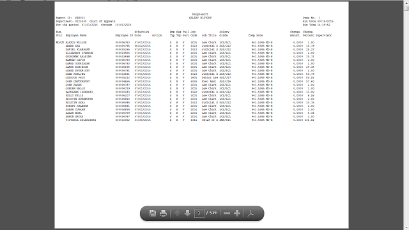The image size is (409, 230).
Task: Click the vertical scrollbar thumb
Action: coord(406,8)
